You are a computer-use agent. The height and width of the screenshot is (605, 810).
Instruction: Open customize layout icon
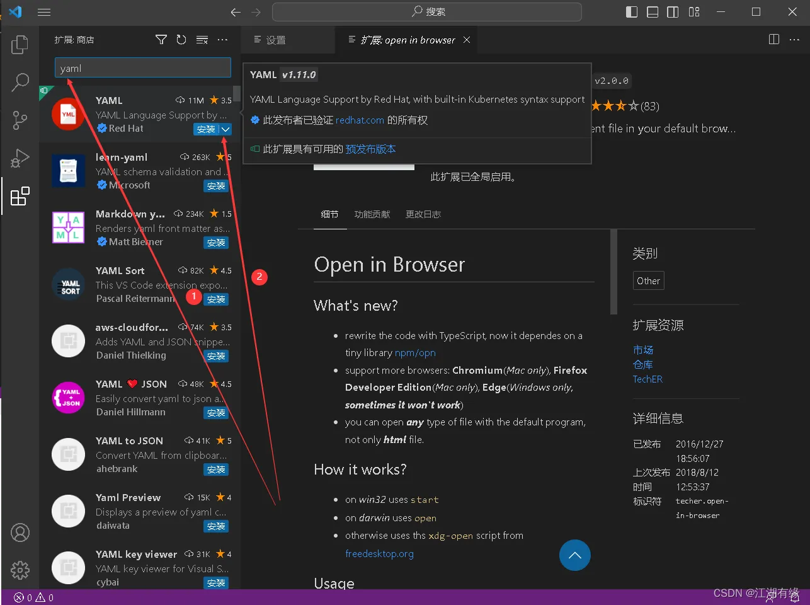pos(694,12)
